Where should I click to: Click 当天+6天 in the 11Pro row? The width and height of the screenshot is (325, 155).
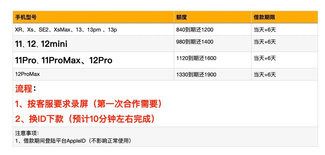(265, 58)
